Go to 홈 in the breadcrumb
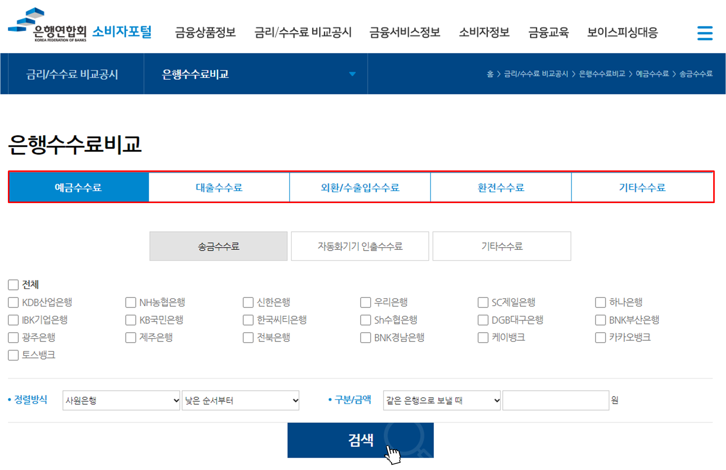The height and width of the screenshot is (470, 726). coord(490,74)
